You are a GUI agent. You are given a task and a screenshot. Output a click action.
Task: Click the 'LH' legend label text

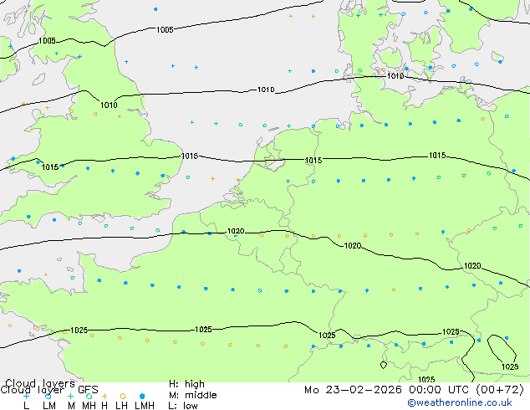pyautogui.click(x=122, y=405)
